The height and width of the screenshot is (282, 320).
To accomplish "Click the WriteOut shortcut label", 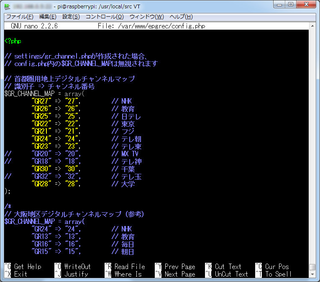I will 77,267.
